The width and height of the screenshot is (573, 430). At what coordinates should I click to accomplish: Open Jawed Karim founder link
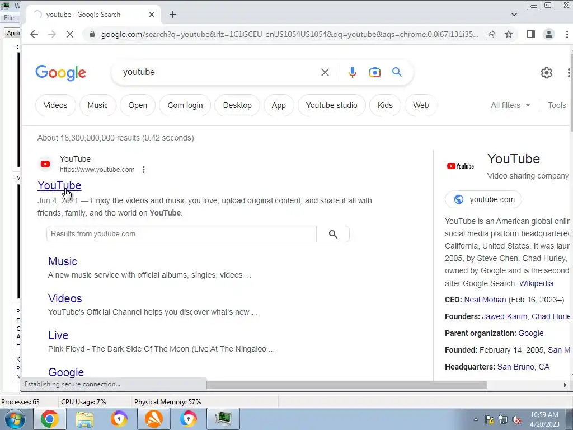click(504, 317)
